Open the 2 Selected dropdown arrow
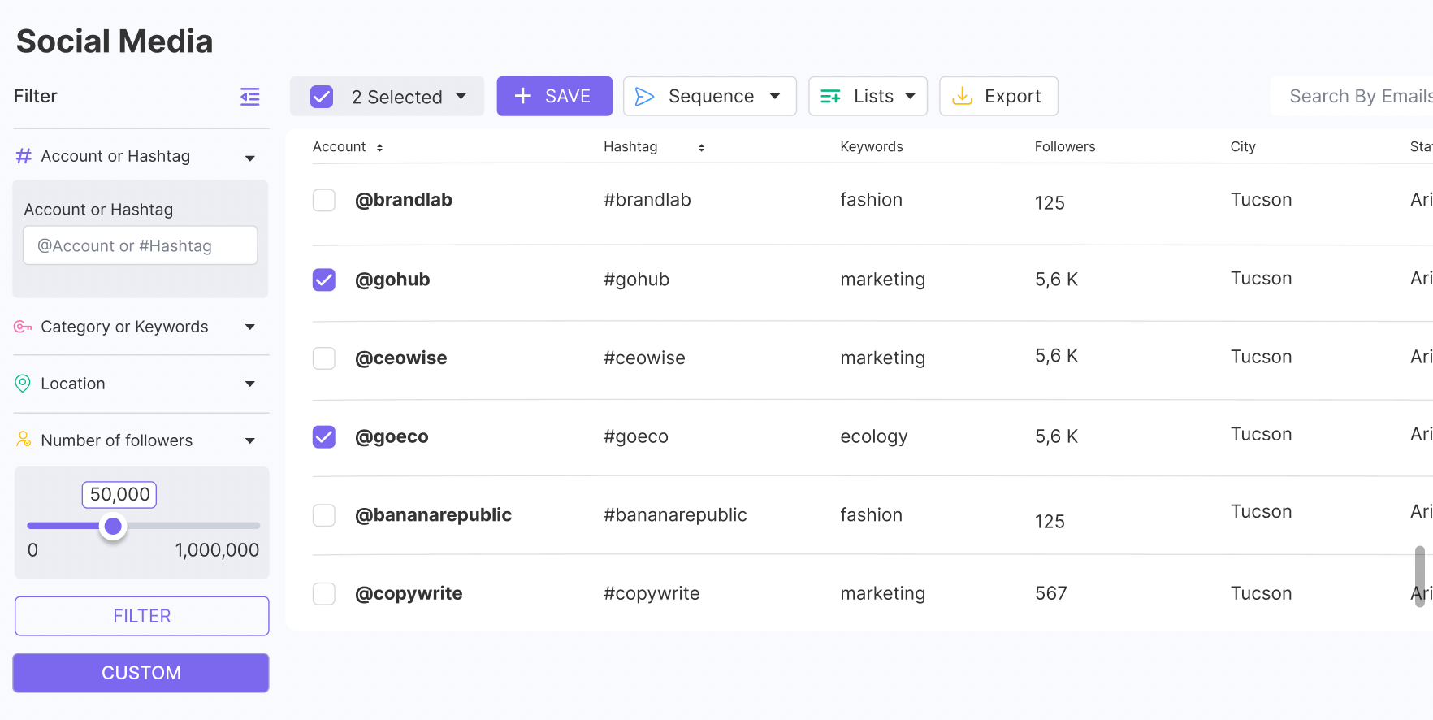The width and height of the screenshot is (1433, 720). pos(461,97)
